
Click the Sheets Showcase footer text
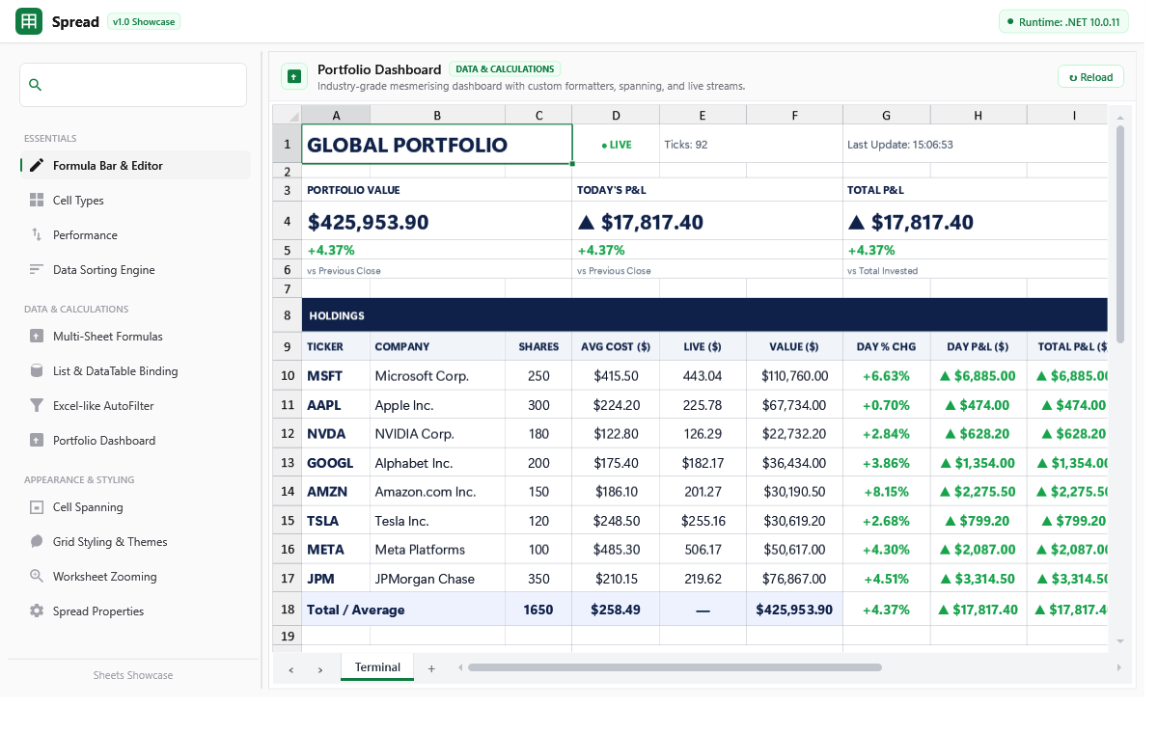pyautogui.click(x=133, y=675)
